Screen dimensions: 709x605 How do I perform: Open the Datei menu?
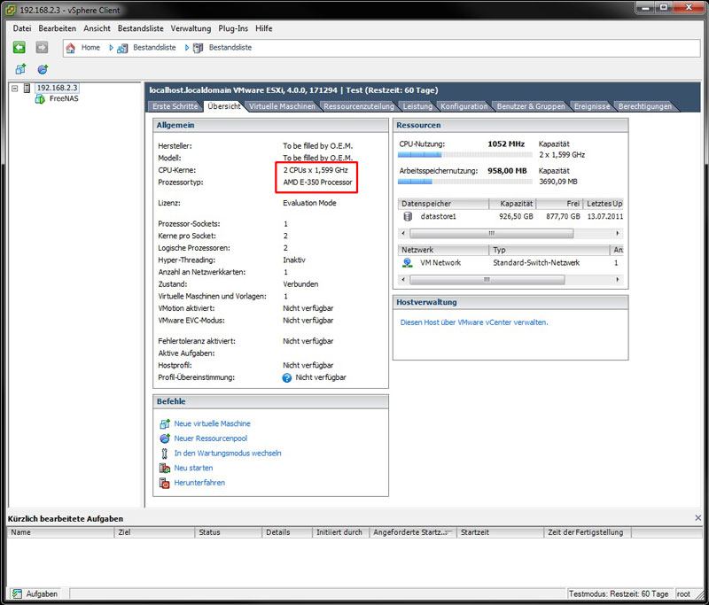22,28
